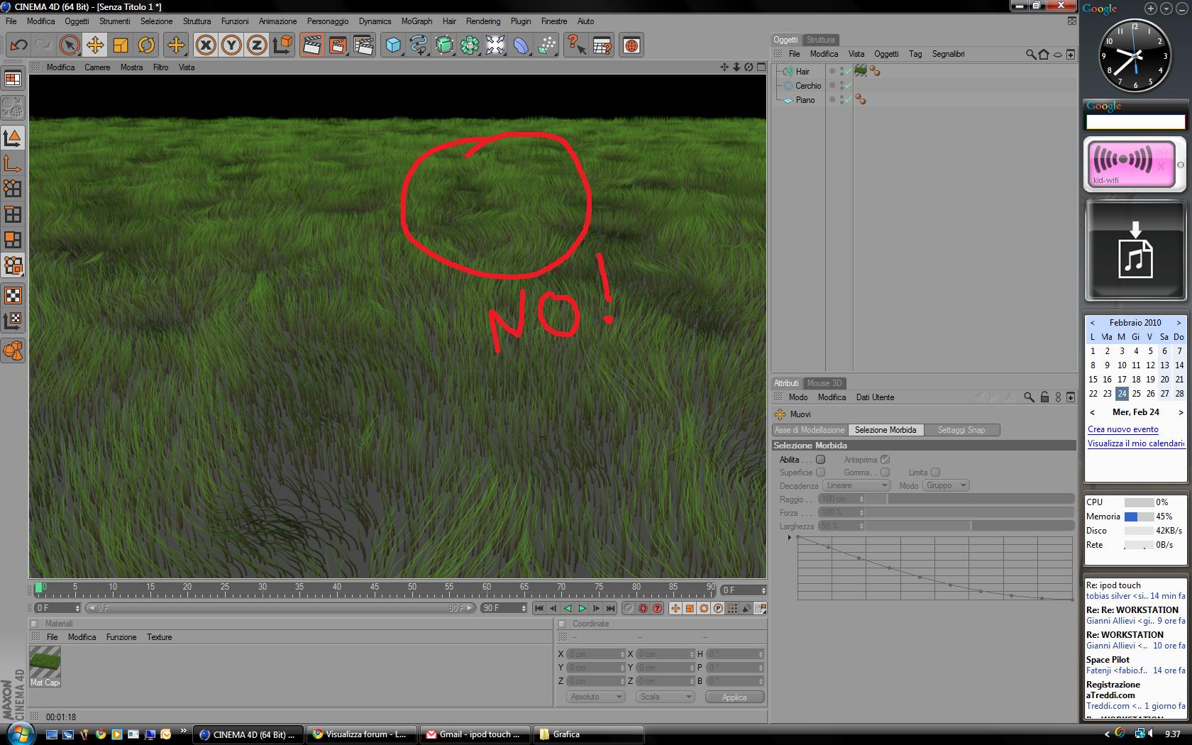This screenshot has height=745, width=1192.
Task: Click the Google gadget search field
Action: pos(1135,122)
